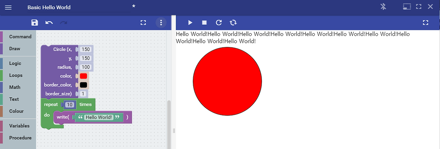The height and width of the screenshot is (149, 440).
Task: Click the sync refresh icon
Action: click(233, 23)
